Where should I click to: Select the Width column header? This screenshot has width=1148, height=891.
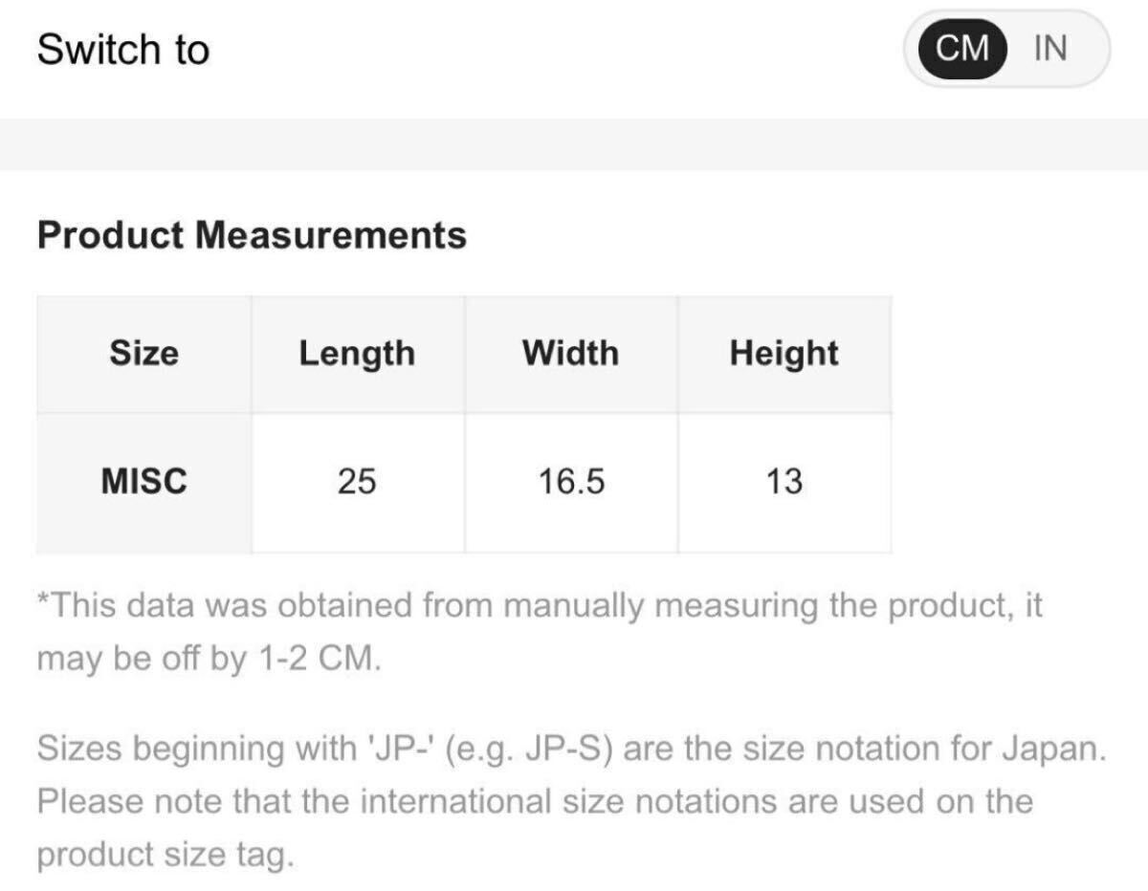tap(570, 354)
